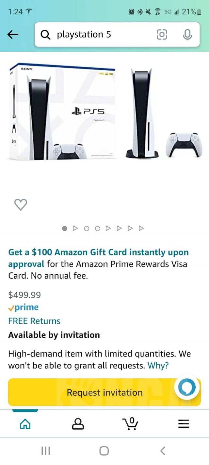Select the second carousel video indicator
Screen dimensions: 209x465
[x=108, y=228]
